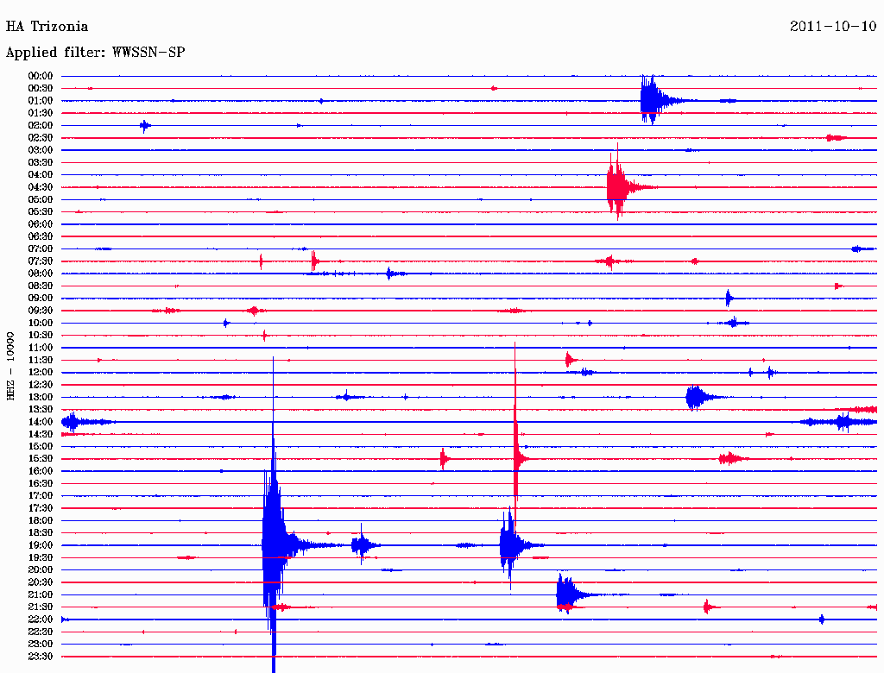Select the 23:00 time label

coord(41,645)
